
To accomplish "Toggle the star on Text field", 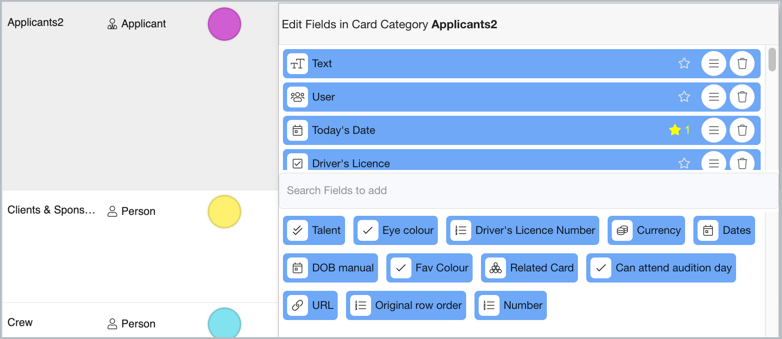I will point(684,63).
